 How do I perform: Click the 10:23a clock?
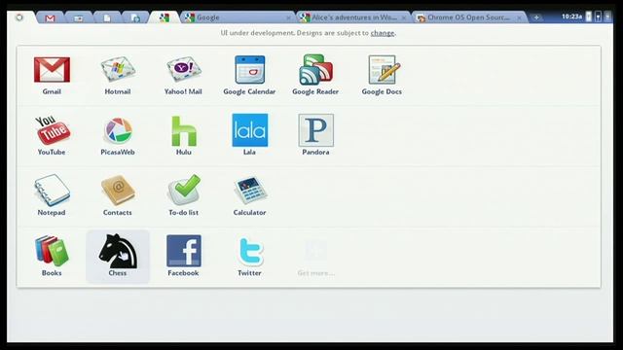(571, 17)
